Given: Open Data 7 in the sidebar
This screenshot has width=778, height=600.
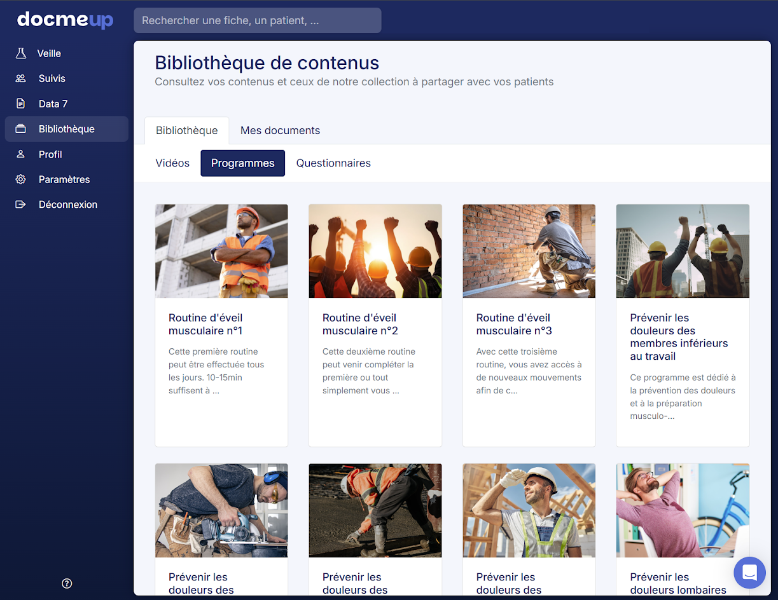Looking at the screenshot, I should click(x=67, y=104).
